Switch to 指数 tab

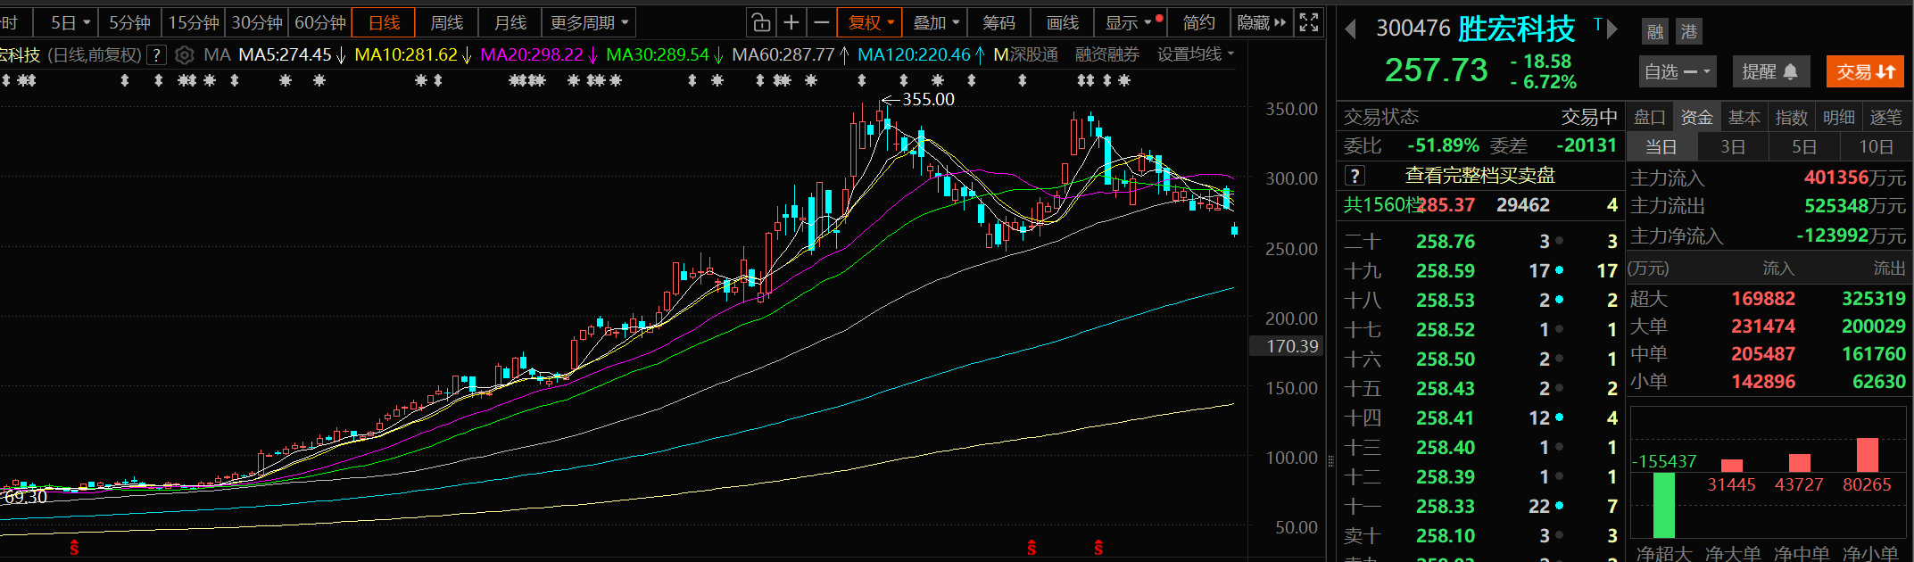(1791, 117)
